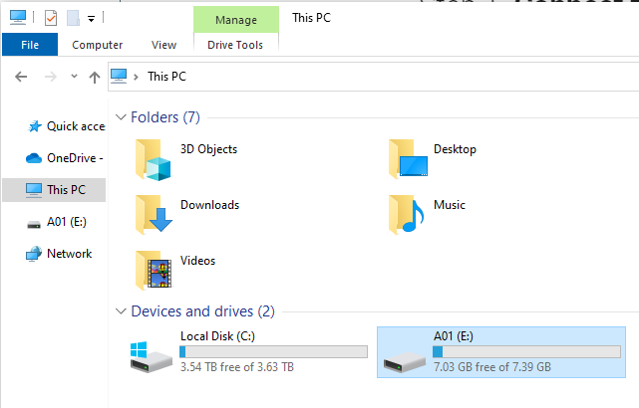The height and width of the screenshot is (408, 639).
Task: Click the Local Disk (C:) name label
Action: coord(217,336)
